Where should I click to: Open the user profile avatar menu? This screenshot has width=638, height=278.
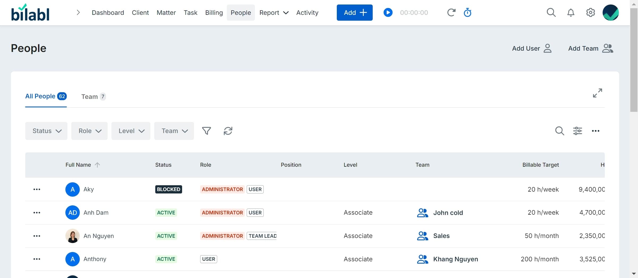(610, 12)
